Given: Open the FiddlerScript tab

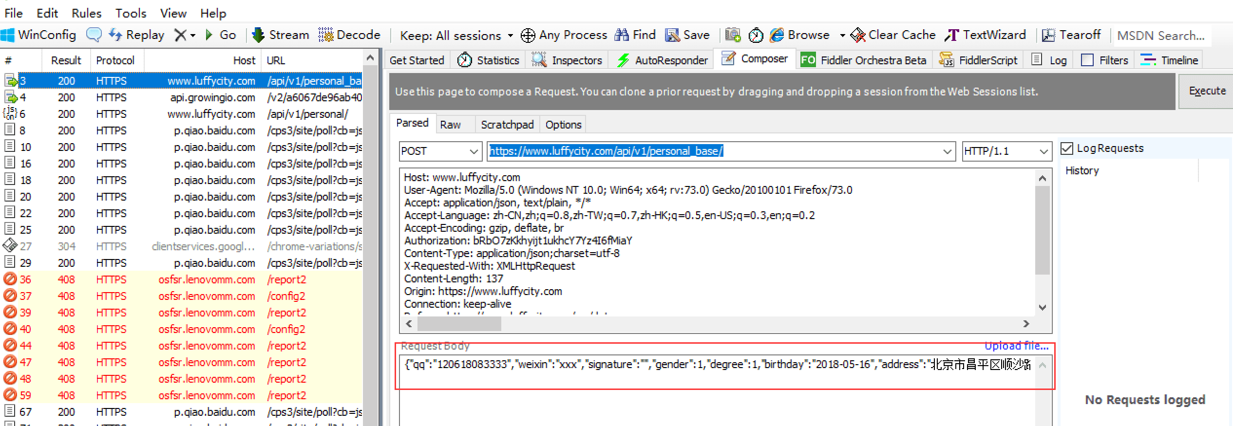Looking at the screenshot, I should point(978,60).
